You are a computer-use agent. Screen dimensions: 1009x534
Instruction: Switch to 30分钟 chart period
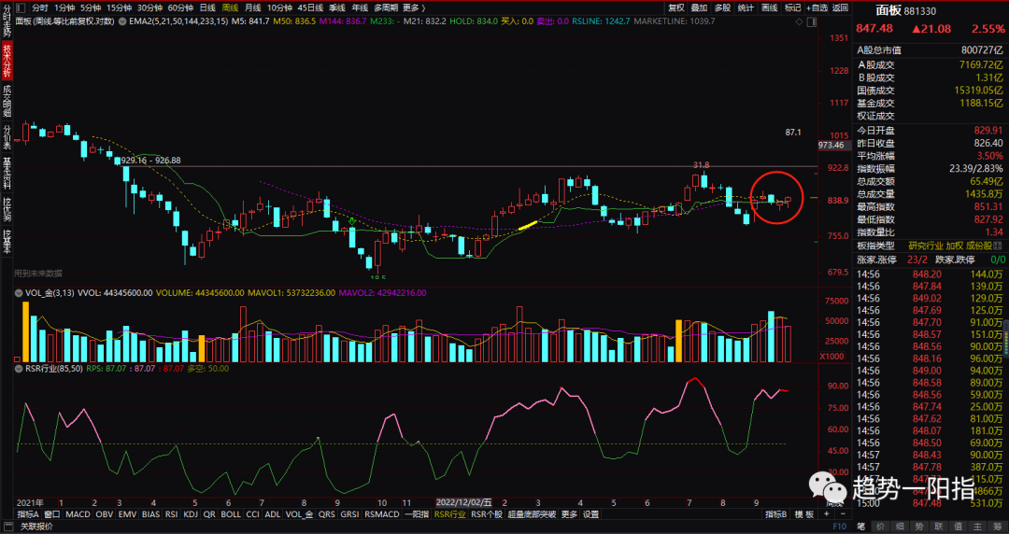click(x=149, y=7)
